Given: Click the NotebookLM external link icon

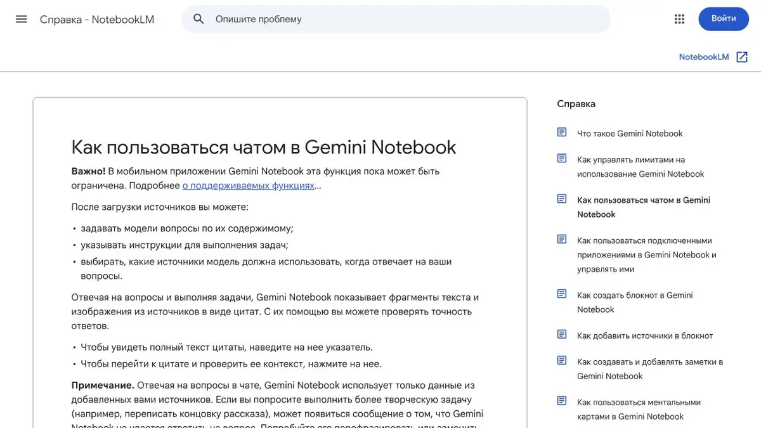Looking at the screenshot, I should [x=742, y=57].
